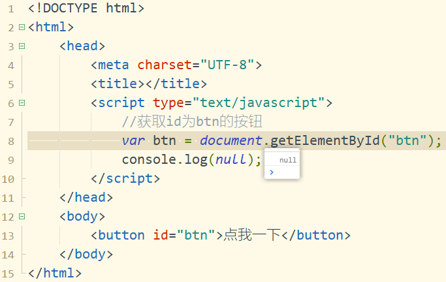
Task: Click the meta tag name on line 4
Action: [114, 65]
